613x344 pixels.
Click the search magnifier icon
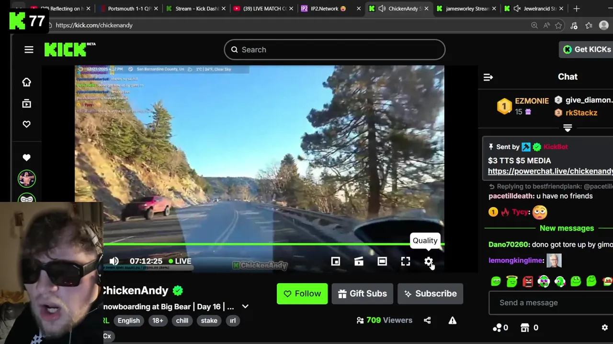(234, 50)
